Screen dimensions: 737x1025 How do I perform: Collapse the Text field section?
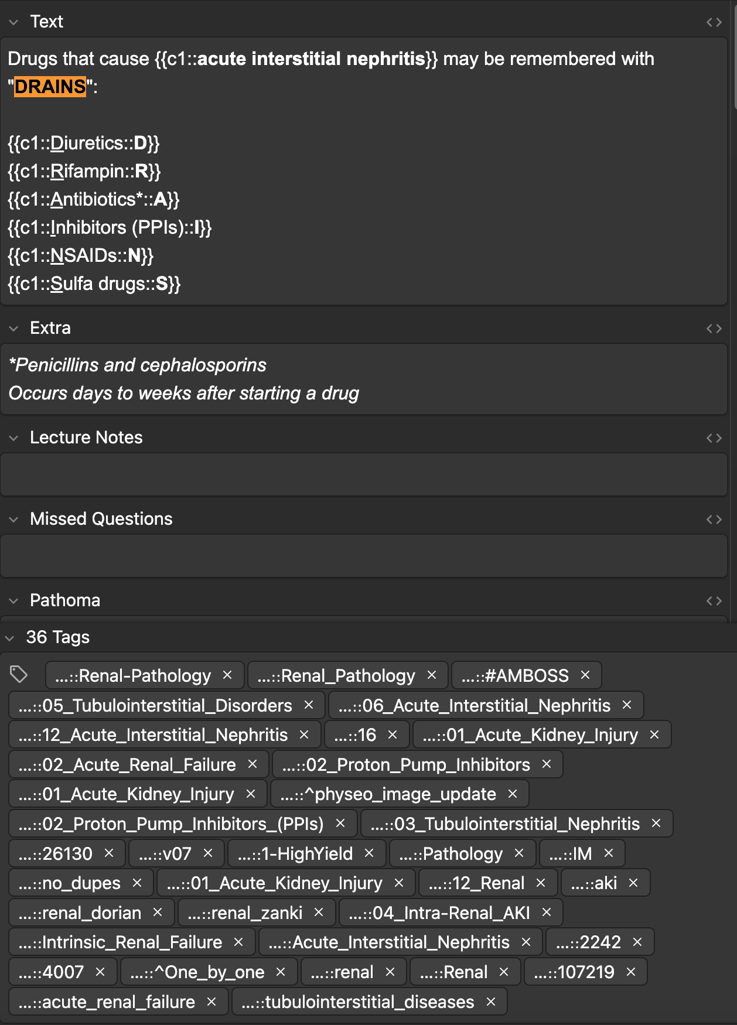coord(14,22)
